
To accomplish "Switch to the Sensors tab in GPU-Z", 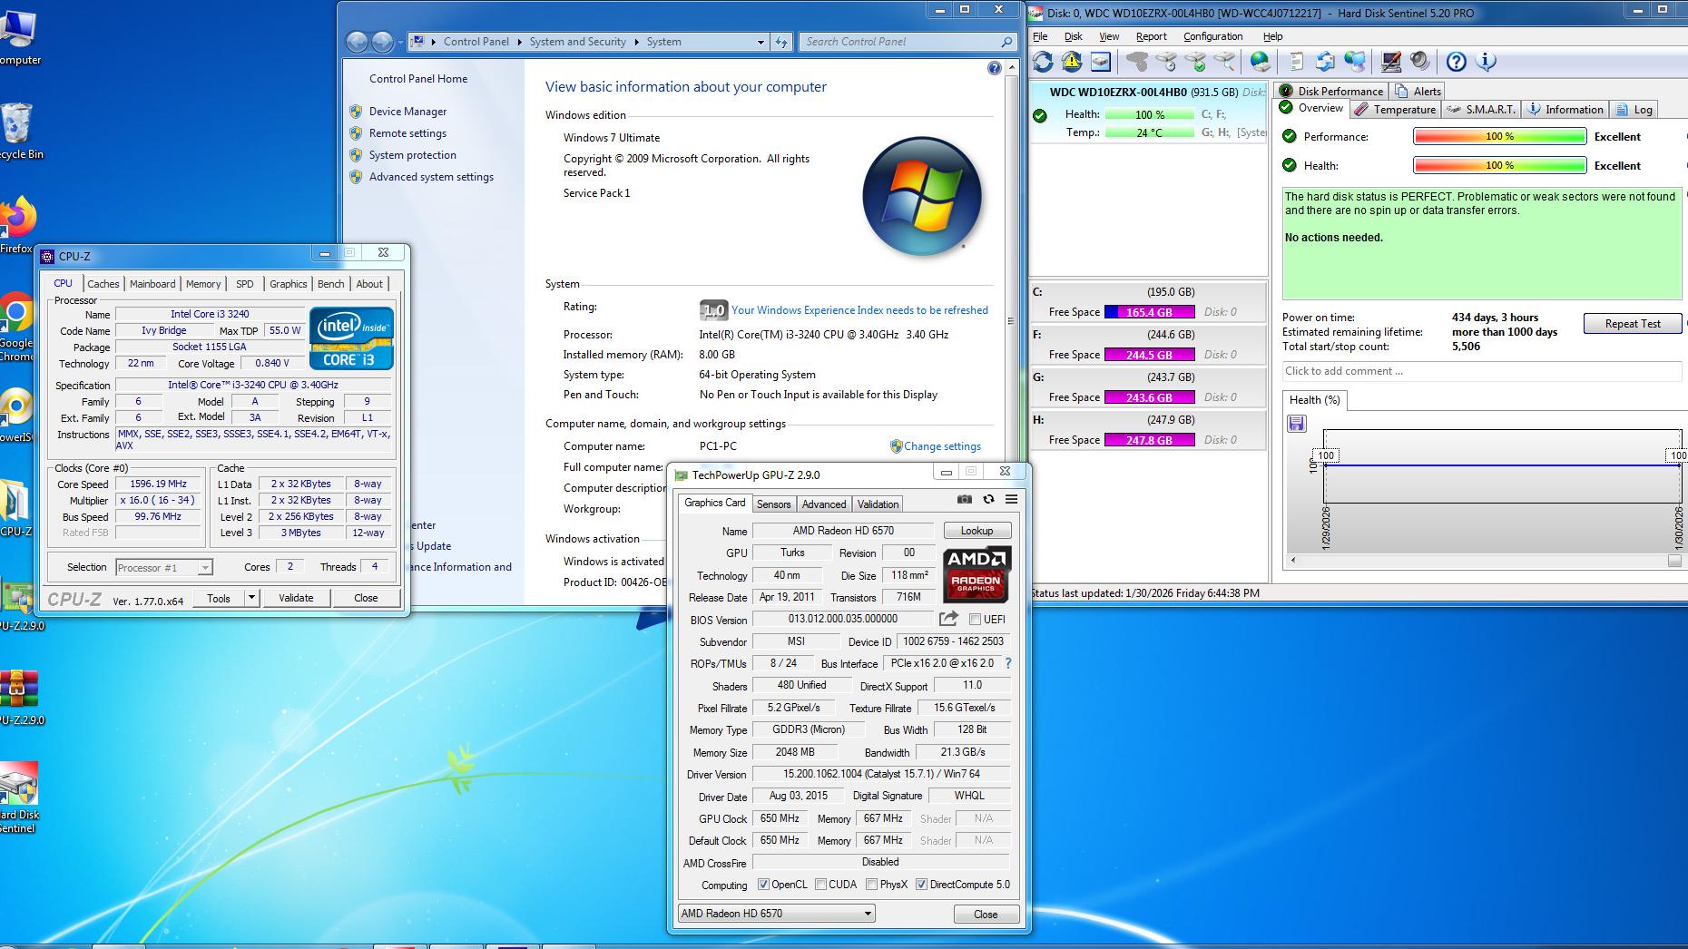I will click(773, 504).
